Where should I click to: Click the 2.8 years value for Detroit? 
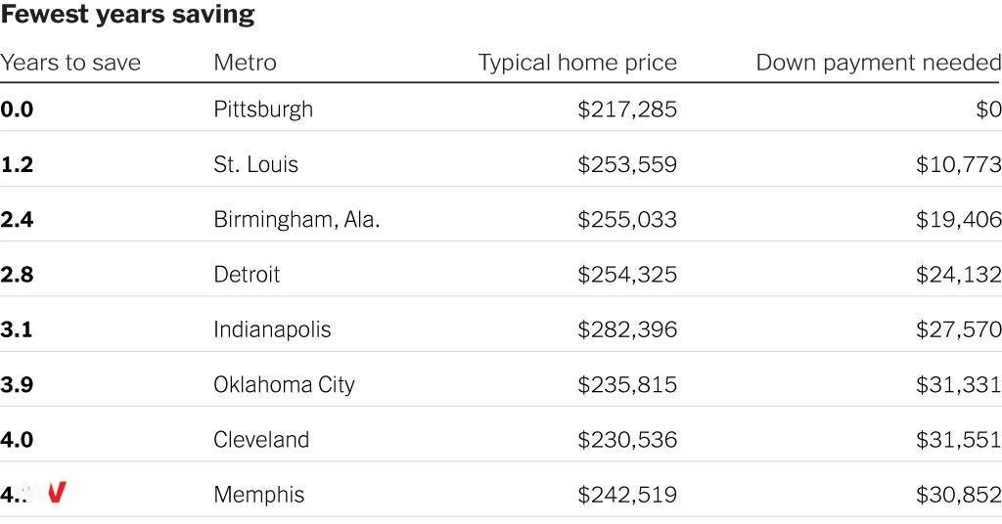point(17,275)
